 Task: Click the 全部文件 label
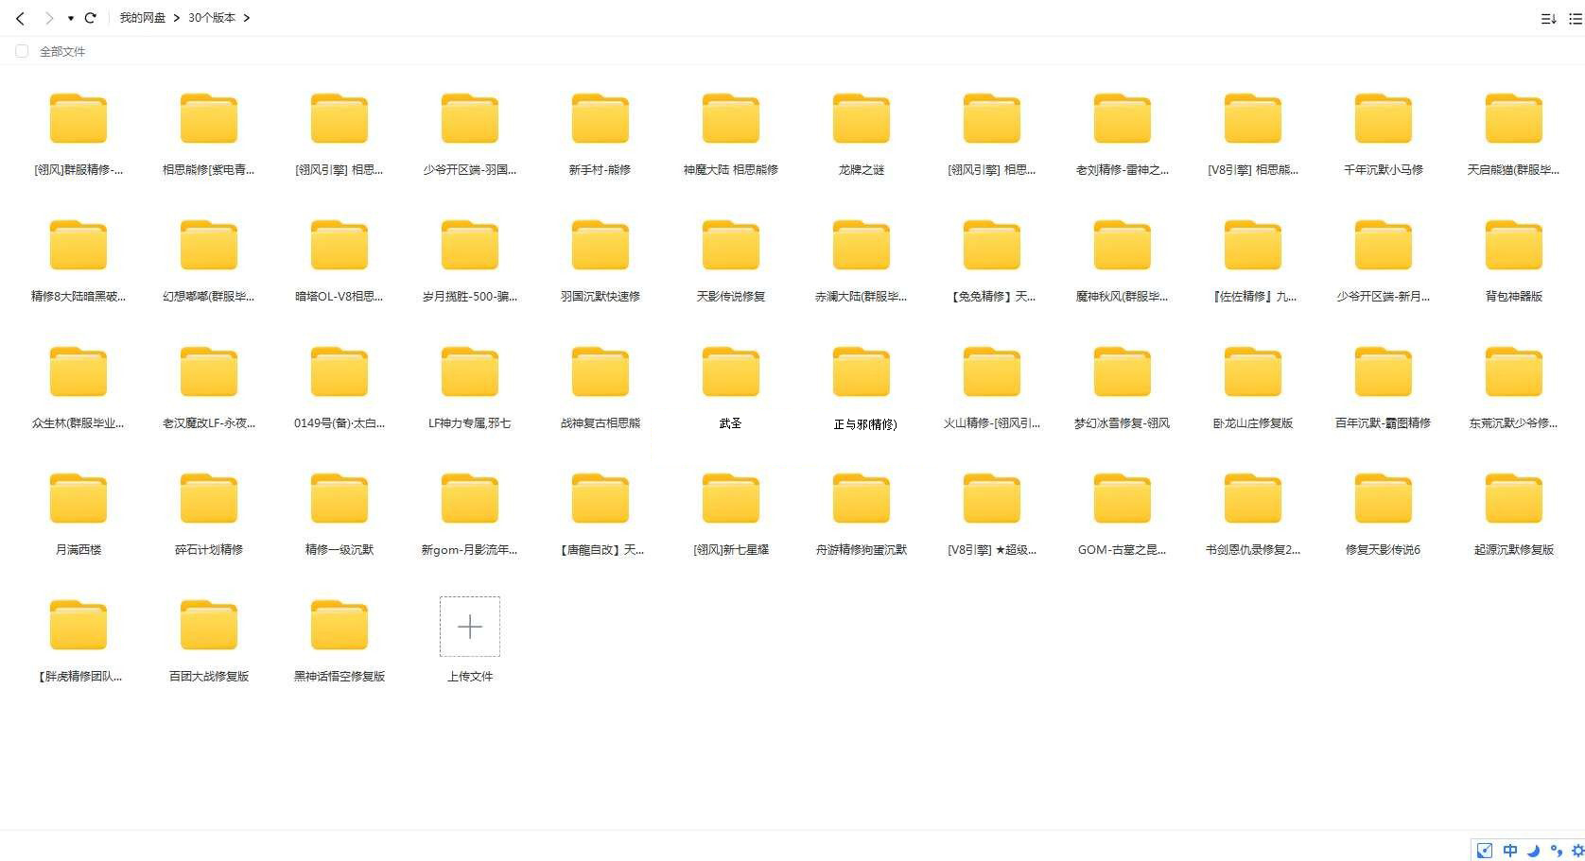coord(62,52)
